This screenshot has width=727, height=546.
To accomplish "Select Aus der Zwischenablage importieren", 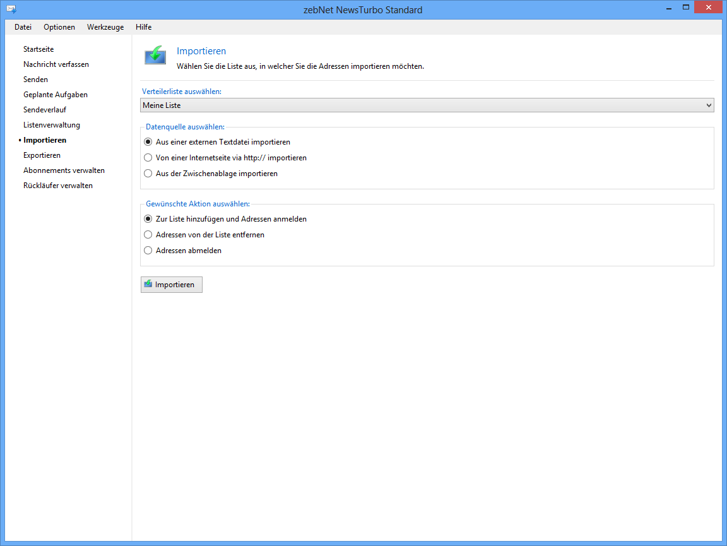I will click(x=211, y=174).
